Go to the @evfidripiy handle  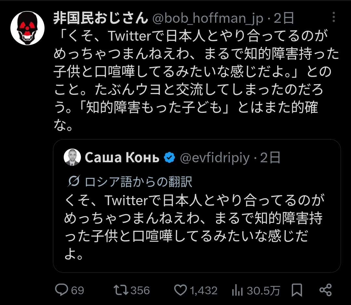pos(214,158)
